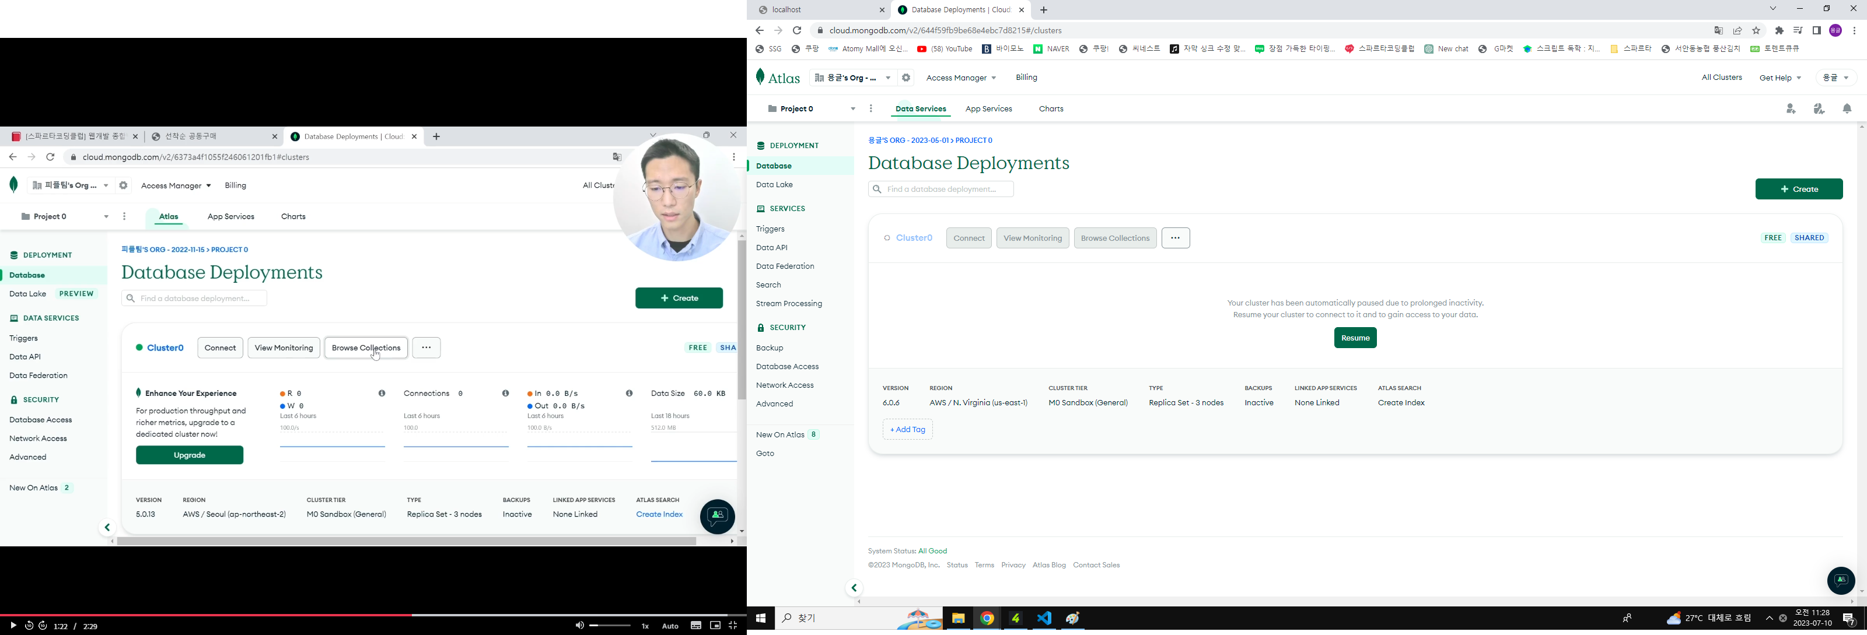Mute the video with the speaker icon
The height and width of the screenshot is (635, 1867).
point(579,626)
